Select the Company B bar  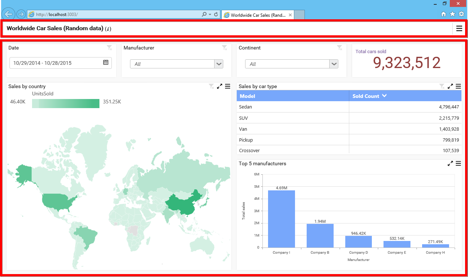320,236
